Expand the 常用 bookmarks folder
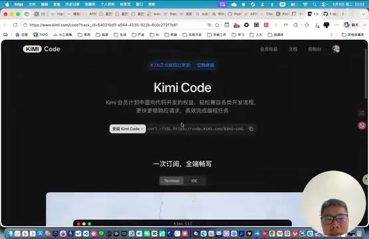Viewport: 369px width, 239px height. [84, 35]
